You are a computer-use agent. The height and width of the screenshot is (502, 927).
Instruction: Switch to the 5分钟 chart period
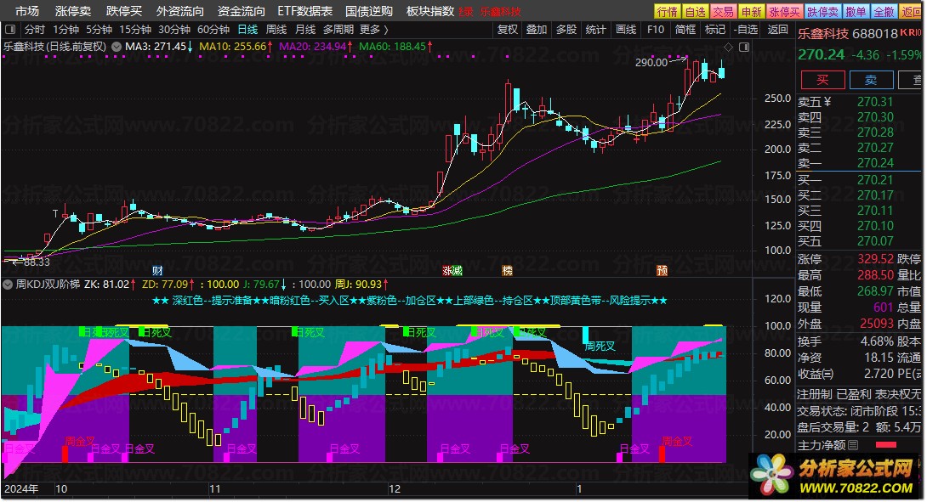click(x=99, y=29)
